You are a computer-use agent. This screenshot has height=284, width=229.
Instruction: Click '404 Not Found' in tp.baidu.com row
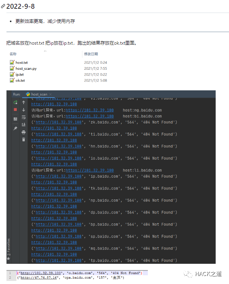(158, 260)
